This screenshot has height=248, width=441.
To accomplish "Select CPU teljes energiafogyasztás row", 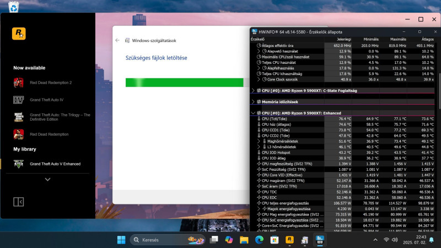I will [x=342, y=203].
